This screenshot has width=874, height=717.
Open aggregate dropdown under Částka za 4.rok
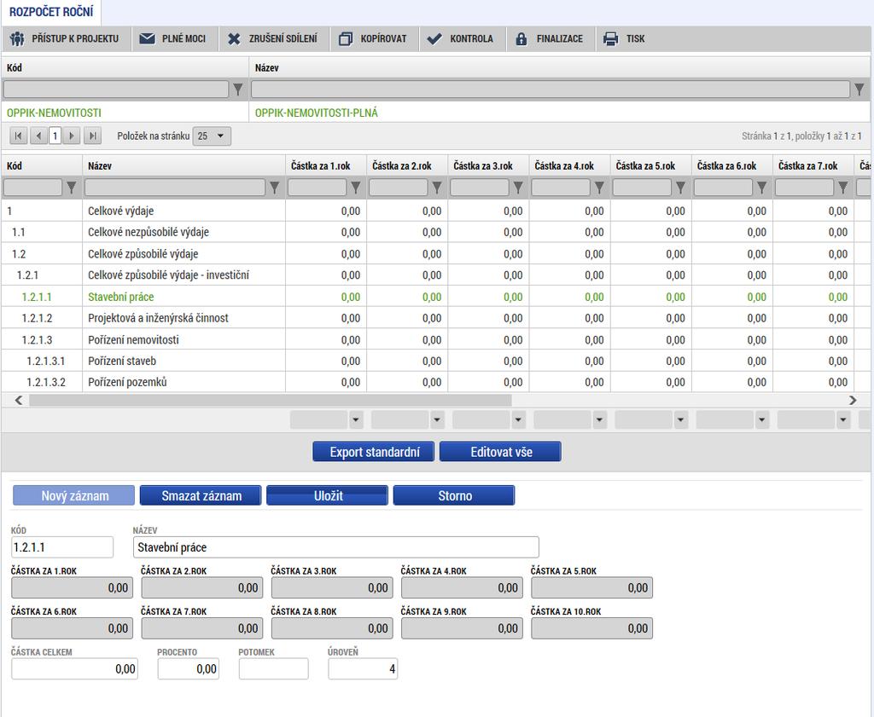(600, 419)
